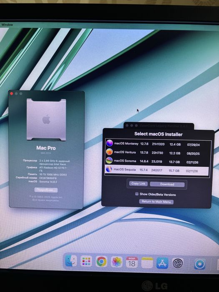This screenshot has height=292, width=219.
Task: Click the 13.7 GB size value
Action: pyautogui.click(x=174, y=162)
